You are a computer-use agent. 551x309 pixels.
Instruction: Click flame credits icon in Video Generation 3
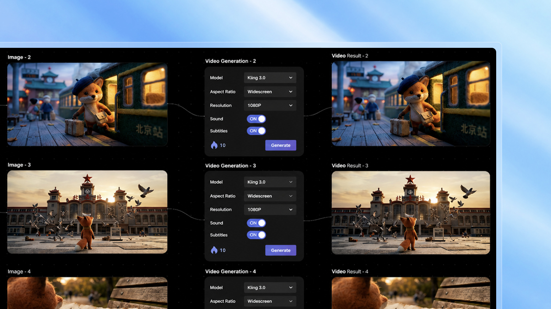214,250
